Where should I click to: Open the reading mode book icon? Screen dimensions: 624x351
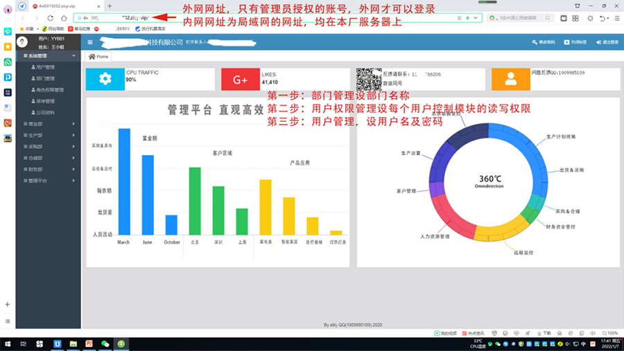[564, 18]
